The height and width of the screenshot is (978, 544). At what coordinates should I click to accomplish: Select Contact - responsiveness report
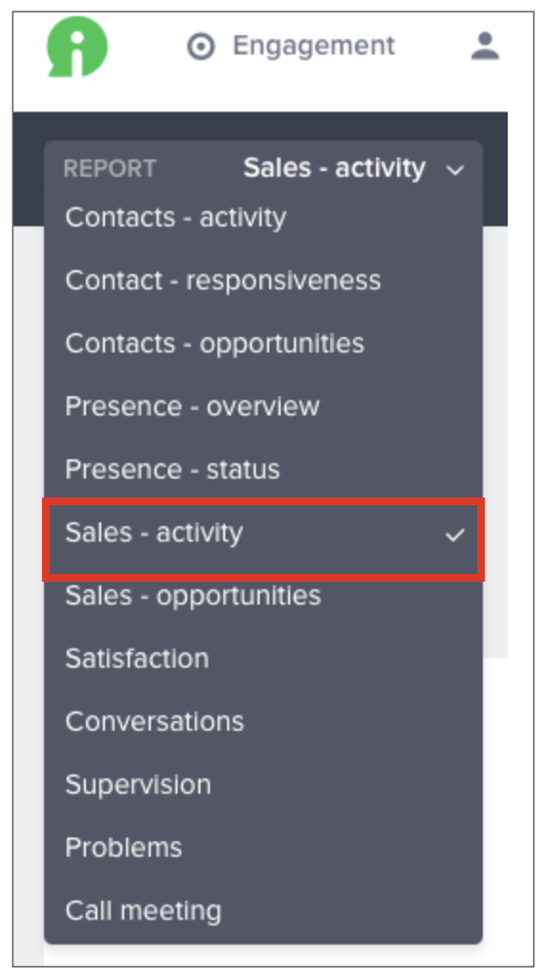click(x=263, y=281)
